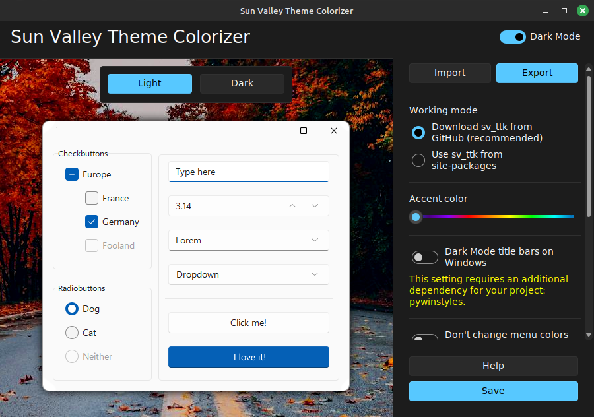
Task: Switch to the Light theme tab
Action: pyautogui.click(x=149, y=83)
